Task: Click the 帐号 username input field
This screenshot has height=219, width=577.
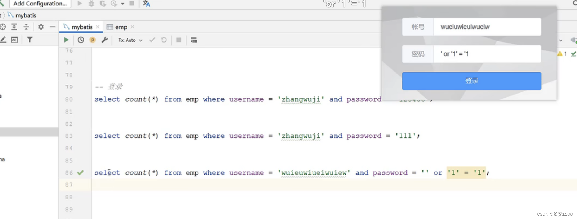Action: click(x=487, y=27)
